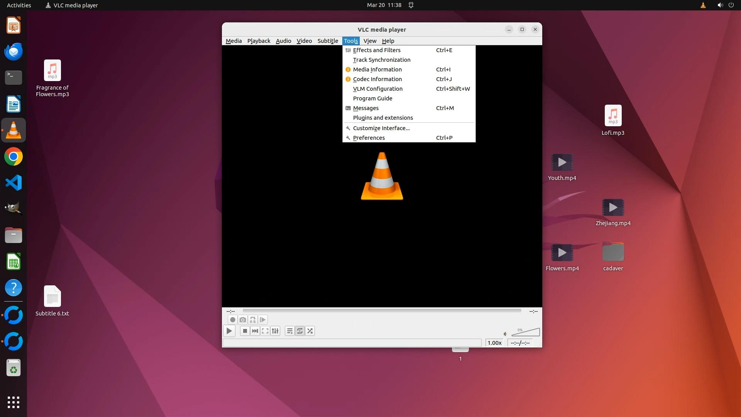Viewport: 741px width, 417px height.
Task: Toggle the random shuffle button
Action: [x=310, y=331]
